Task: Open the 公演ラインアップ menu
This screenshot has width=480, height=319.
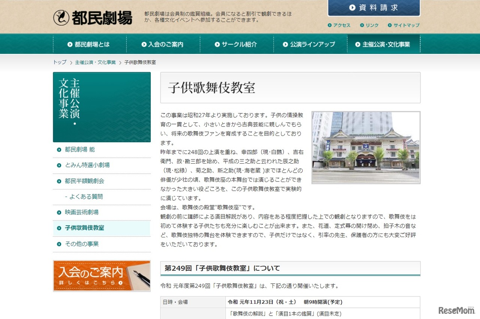Action: [x=310, y=44]
